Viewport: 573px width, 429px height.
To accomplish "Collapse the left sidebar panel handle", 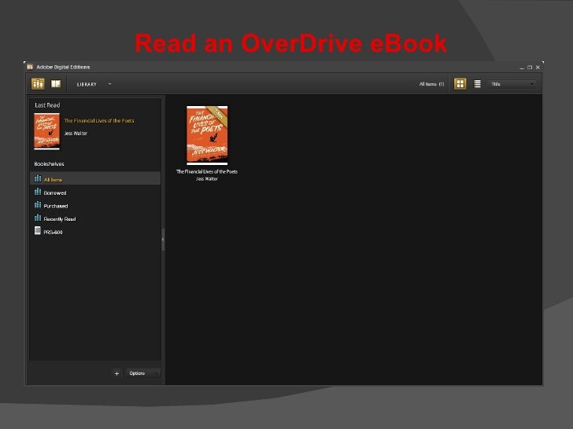I will 163,240.
